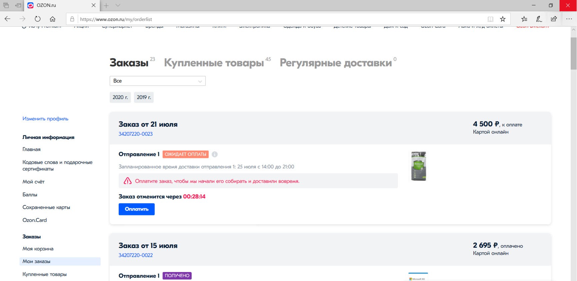The image size is (577, 281).
Task: Open order number 34207220-0023 link
Action: point(135,134)
